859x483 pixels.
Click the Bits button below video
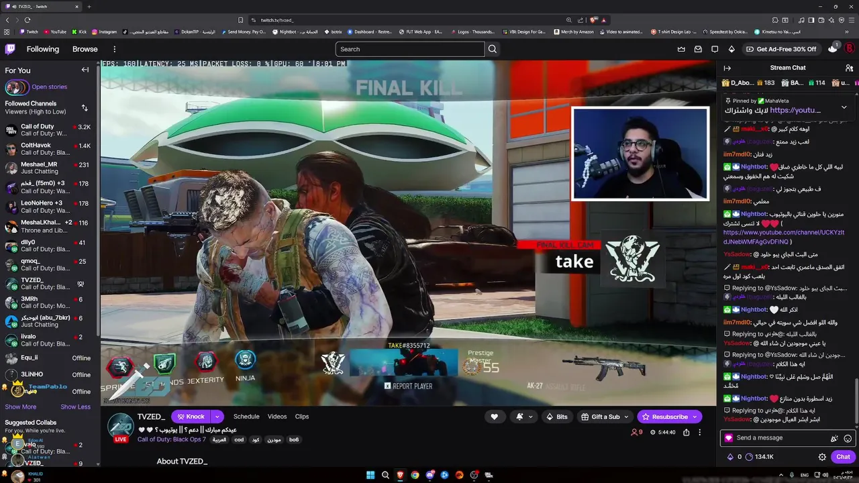[556, 417]
